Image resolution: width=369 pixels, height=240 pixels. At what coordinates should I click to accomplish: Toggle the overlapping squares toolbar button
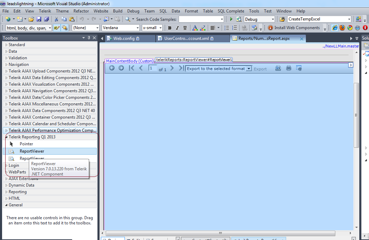click(65, 28)
